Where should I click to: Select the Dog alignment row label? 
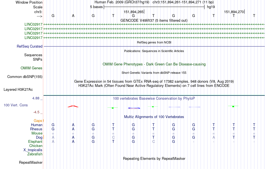(39, 138)
